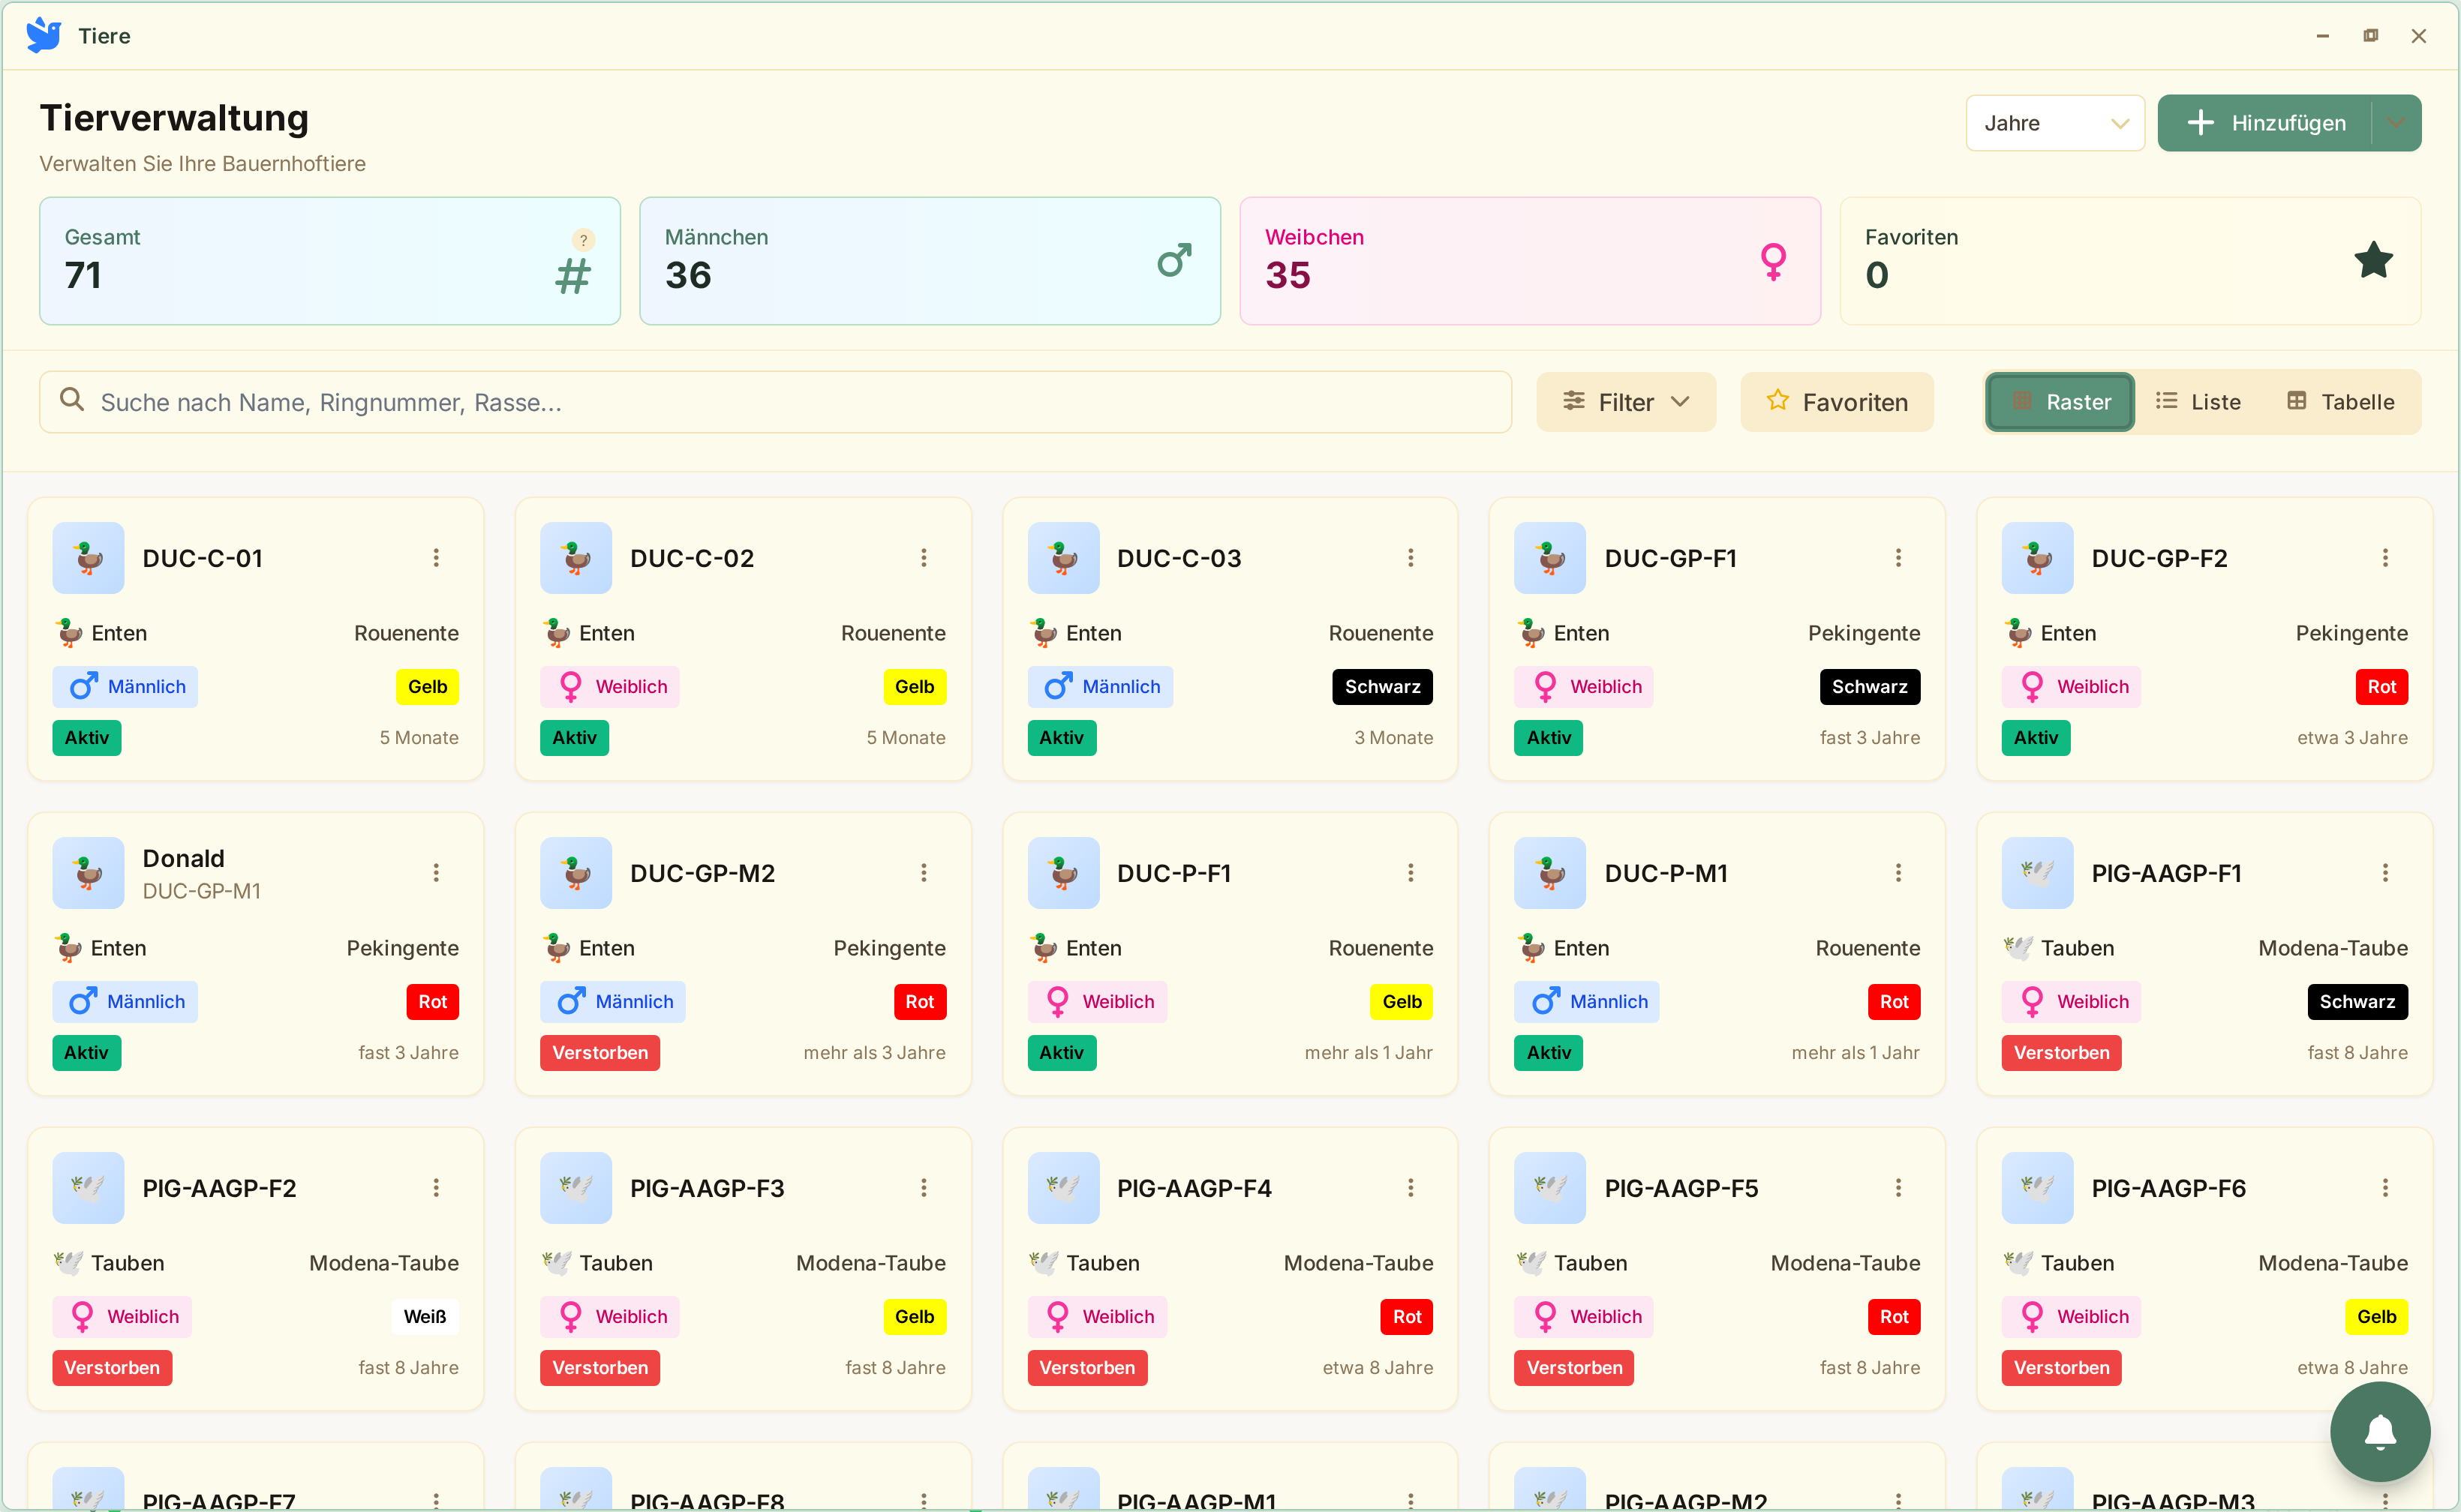Open the Jahre age unit dropdown
The width and height of the screenshot is (2461, 1512).
2055,123
